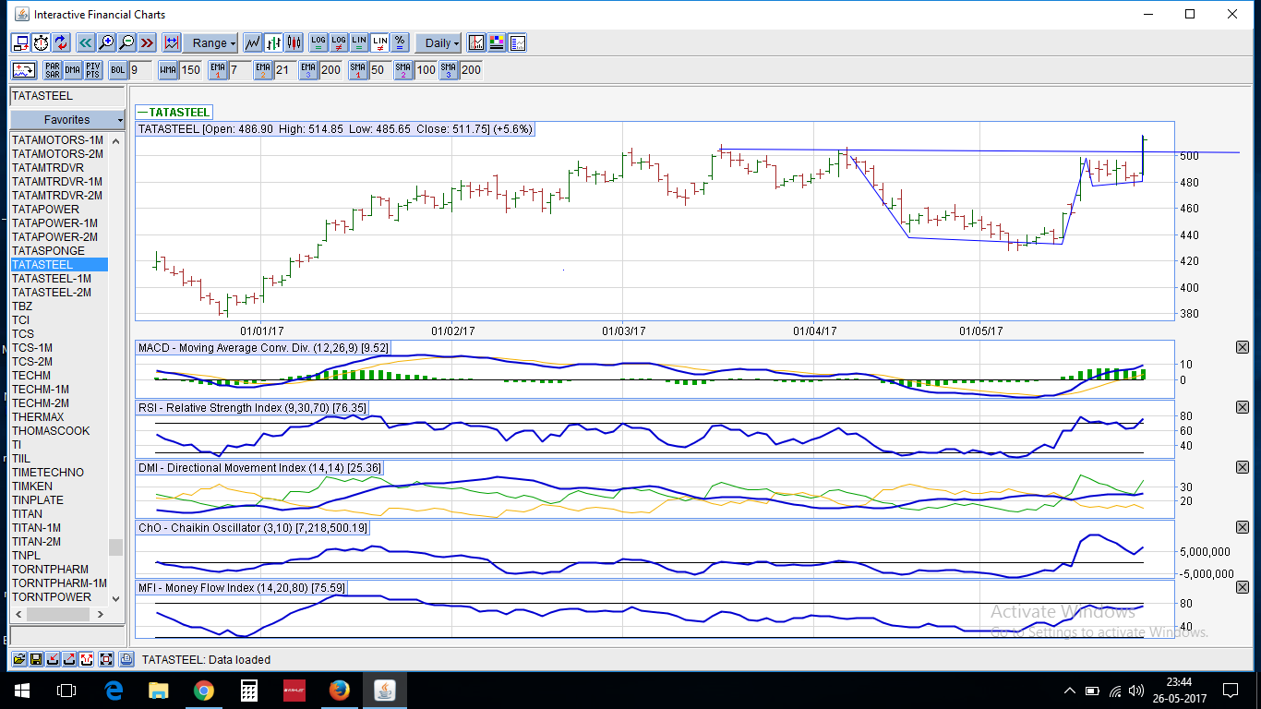This screenshot has width=1261, height=709.
Task: Click the SMA 3 period field showing 200
Action: click(471, 70)
